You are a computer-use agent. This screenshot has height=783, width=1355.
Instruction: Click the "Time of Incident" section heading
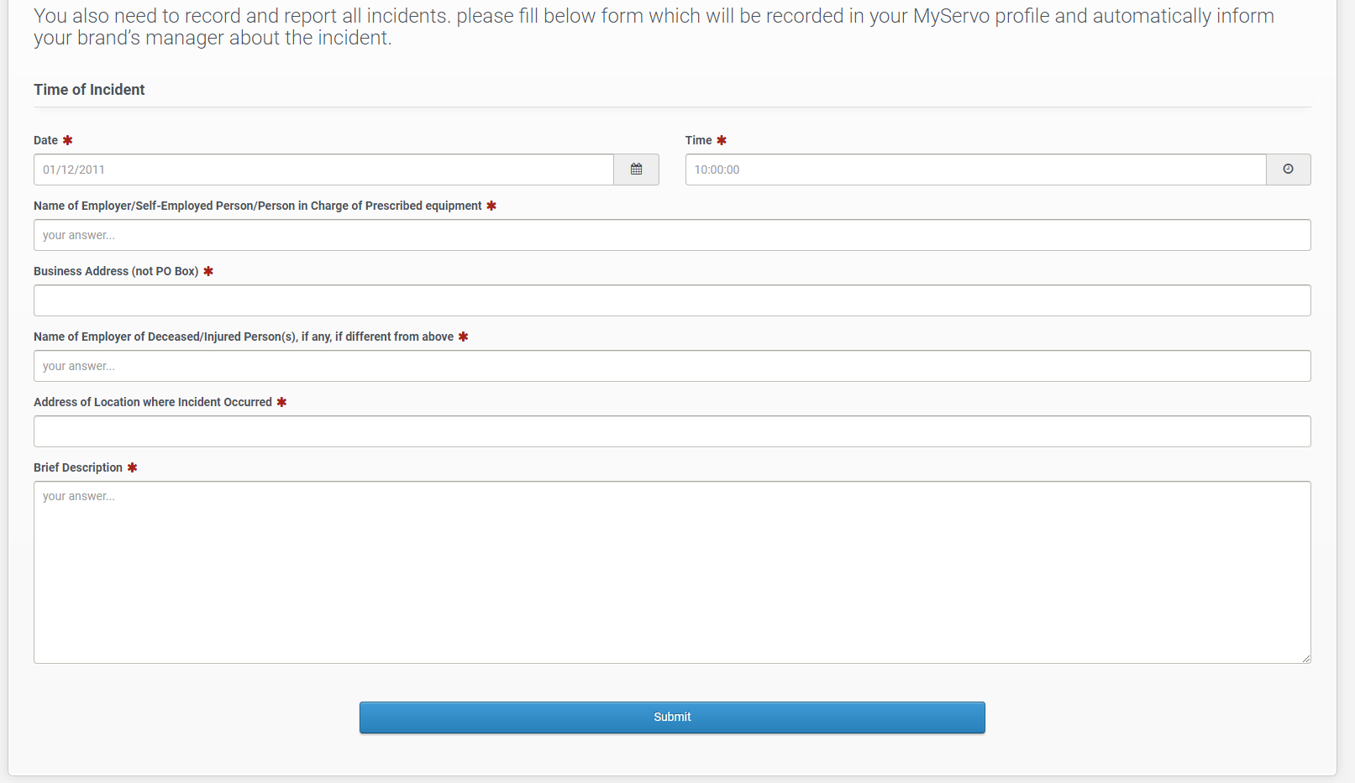coord(89,90)
